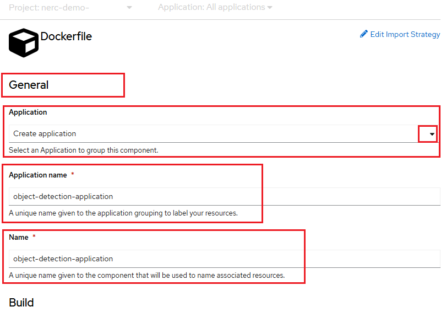This screenshot has width=441, height=312.
Task: Open the Application: All applications menu
Action: (x=215, y=7)
